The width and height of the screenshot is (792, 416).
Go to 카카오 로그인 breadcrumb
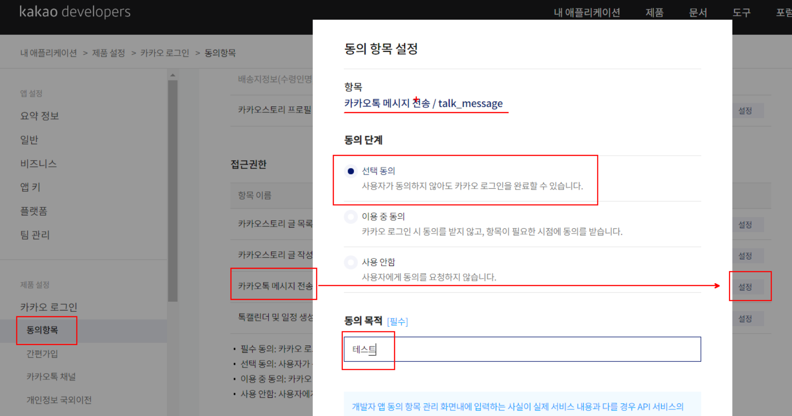pos(165,53)
